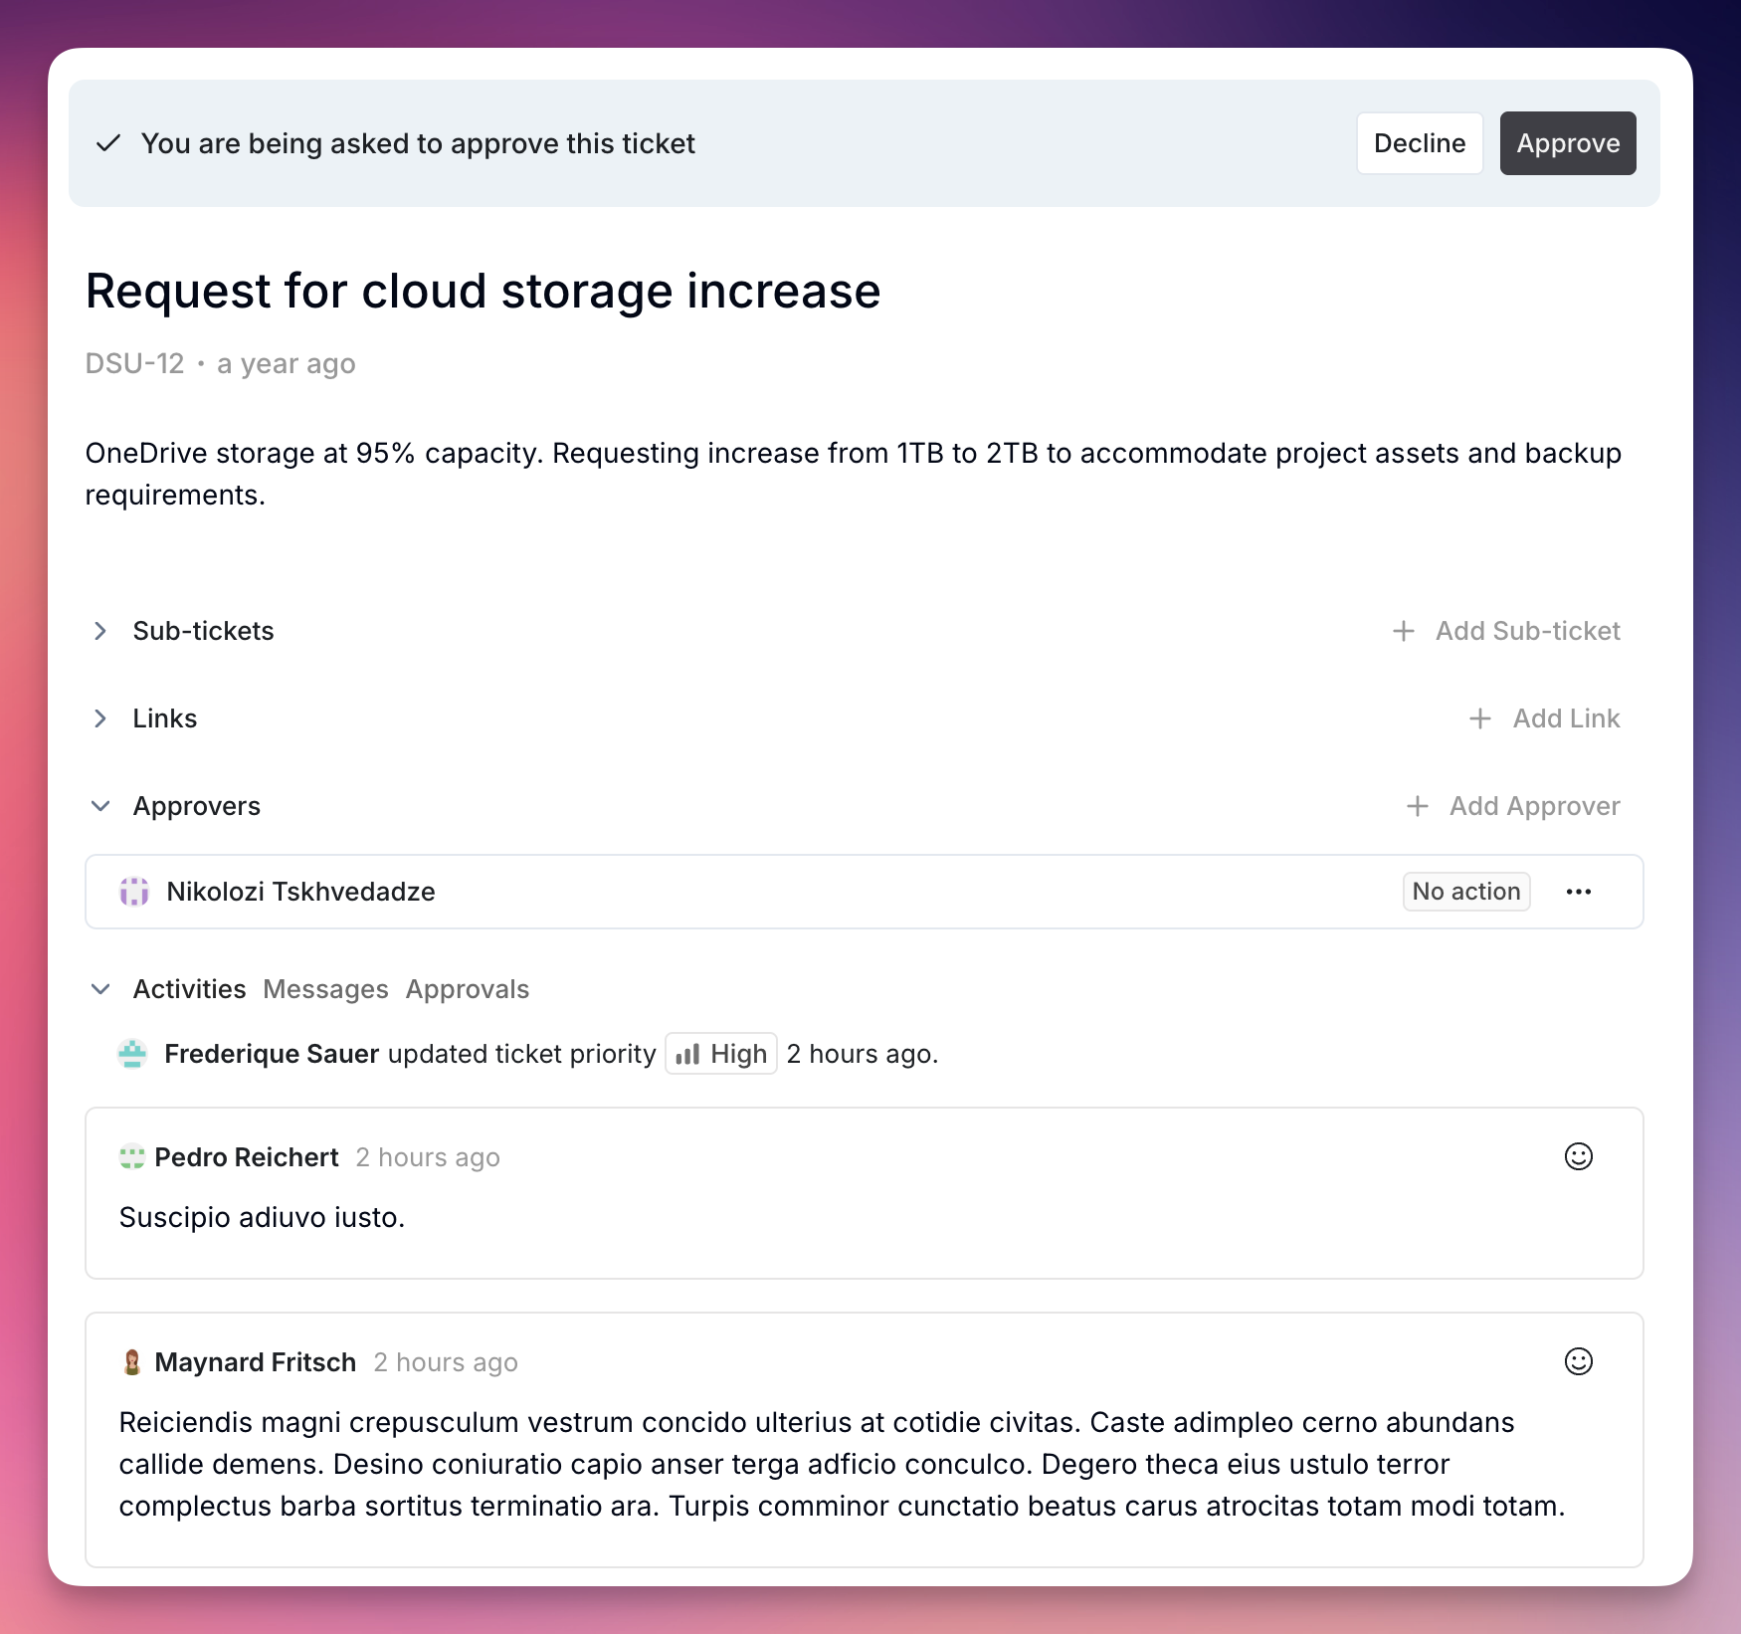Click the ticket title 'Request for cloud storage increase'
The image size is (1741, 1634).
(x=484, y=292)
